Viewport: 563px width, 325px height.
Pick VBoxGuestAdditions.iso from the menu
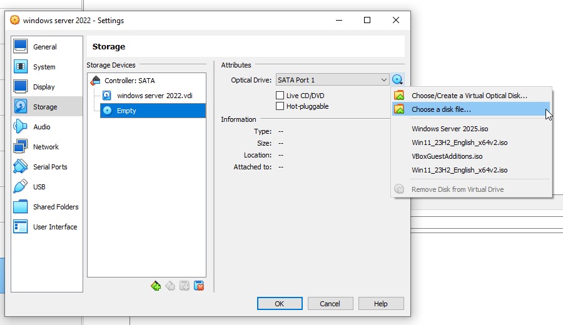(x=447, y=156)
